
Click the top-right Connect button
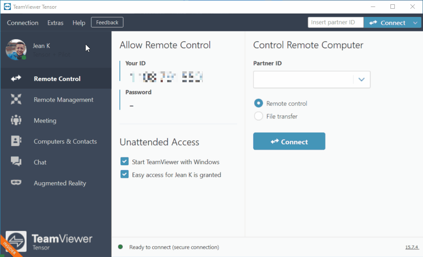tap(387, 23)
